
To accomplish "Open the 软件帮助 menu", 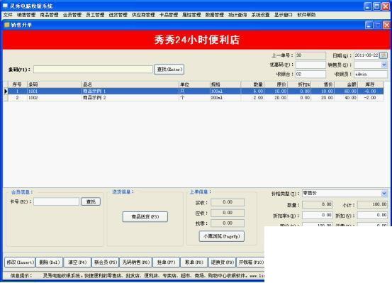I will [x=306, y=15].
